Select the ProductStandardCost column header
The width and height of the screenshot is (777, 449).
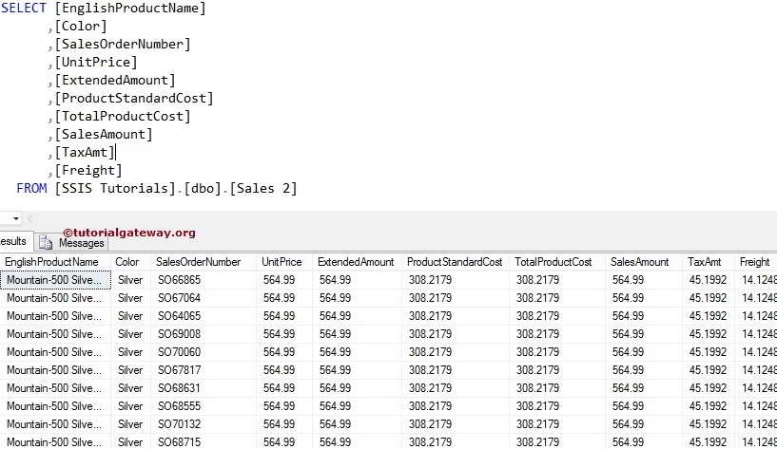point(455,262)
